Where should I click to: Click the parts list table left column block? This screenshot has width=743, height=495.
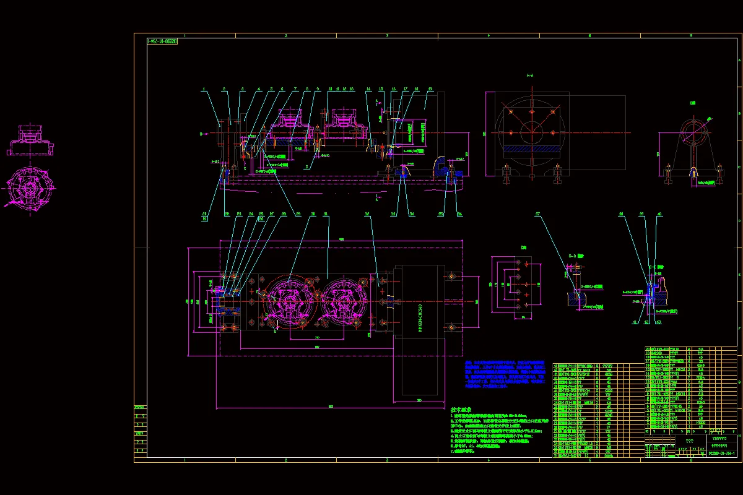[598, 411]
